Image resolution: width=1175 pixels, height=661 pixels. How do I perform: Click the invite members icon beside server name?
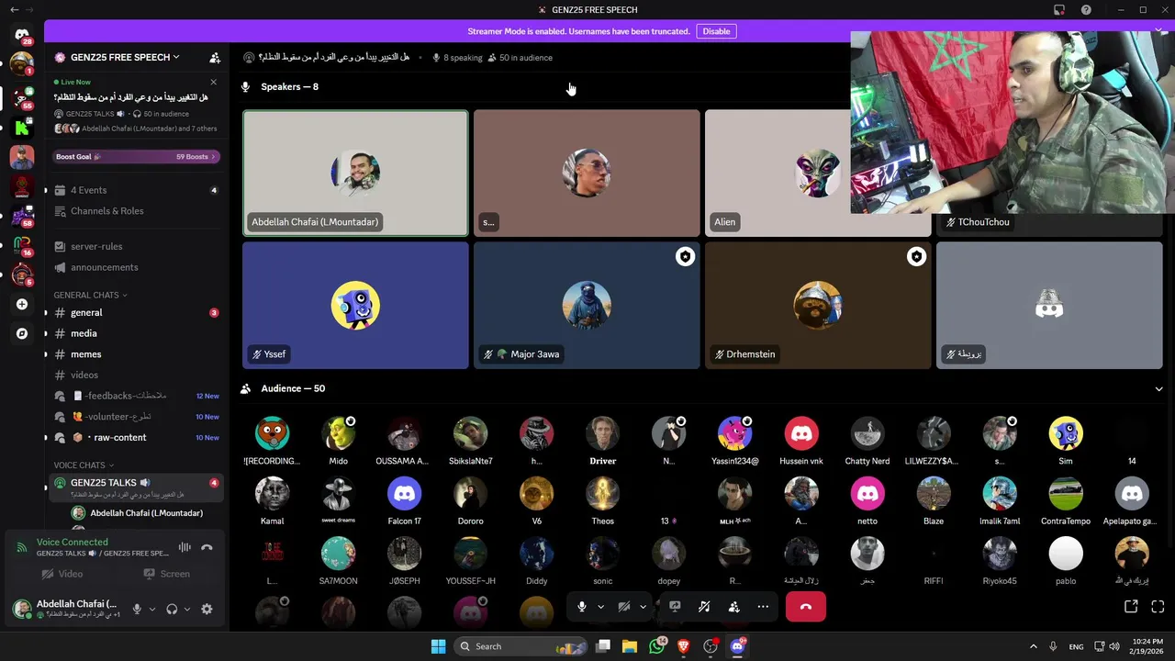(x=215, y=57)
